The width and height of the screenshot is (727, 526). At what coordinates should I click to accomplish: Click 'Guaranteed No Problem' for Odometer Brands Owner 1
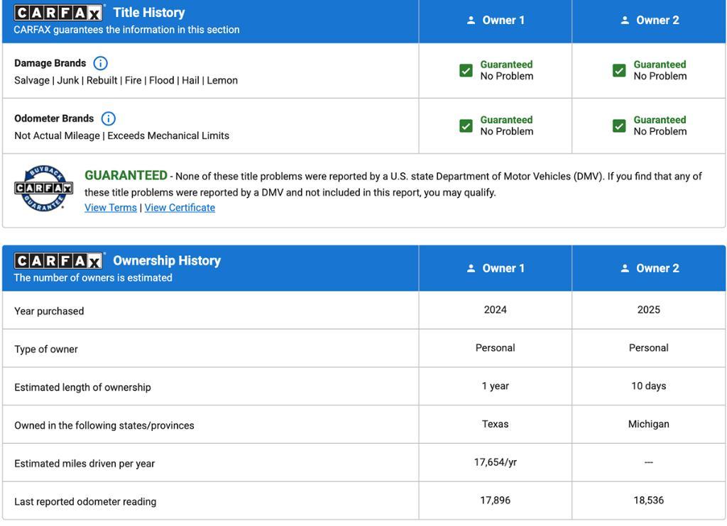coord(506,126)
